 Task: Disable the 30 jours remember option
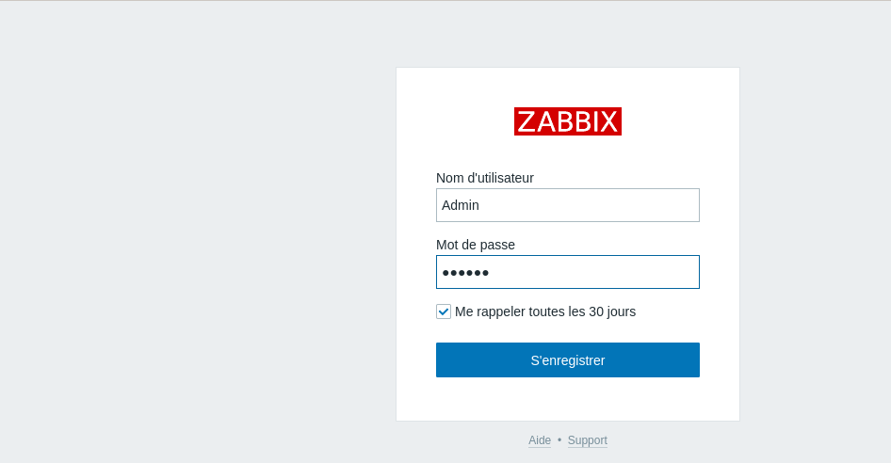click(x=444, y=311)
